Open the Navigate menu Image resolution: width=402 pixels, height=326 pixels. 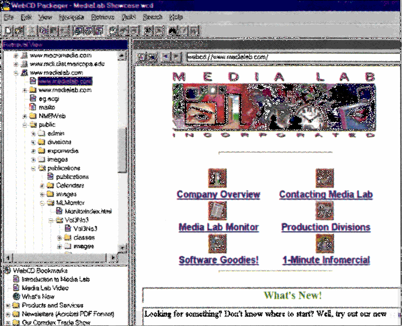click(x=72, y=17)
